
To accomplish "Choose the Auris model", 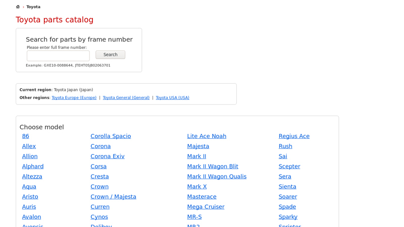I will [x=29, y=206].
